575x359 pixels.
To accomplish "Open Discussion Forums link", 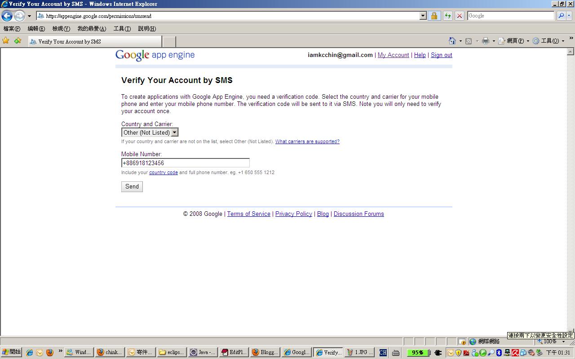I will coord(358,214).
